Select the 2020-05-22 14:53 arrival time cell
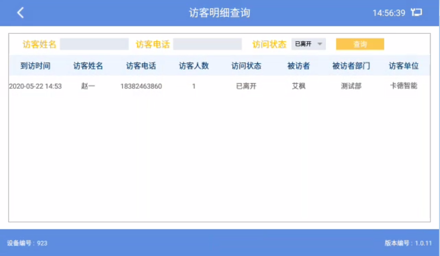 click(x=35, y=86)
